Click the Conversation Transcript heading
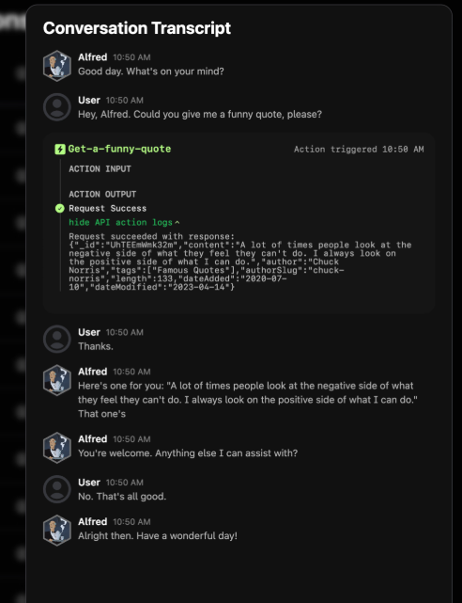This screenshot has width=462, height=603. [x=137, y=28]
